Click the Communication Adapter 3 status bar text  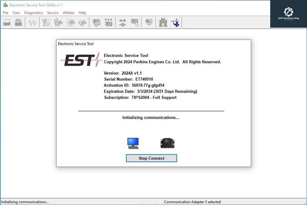(192, 202)
